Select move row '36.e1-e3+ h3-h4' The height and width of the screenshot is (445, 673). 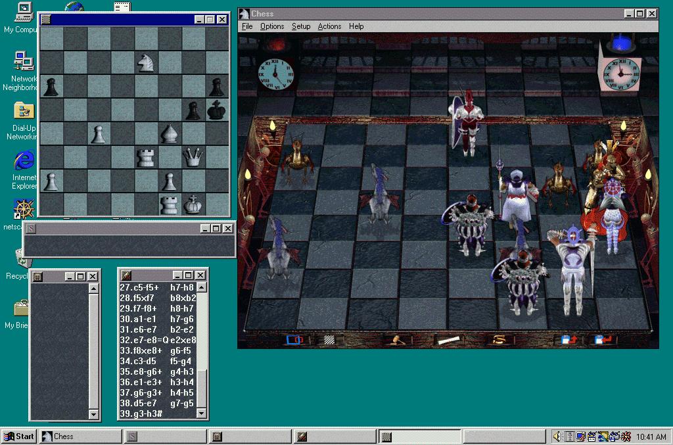tap(157, 383)
